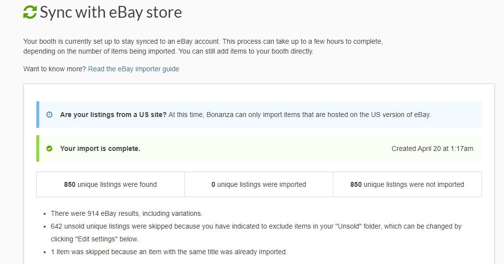Image resolution: width=504 pixels, height=264 pixels.
Task: Click the 'Created April 20 at 1:17am' timestamp
Action: click(x=432, y=148)
